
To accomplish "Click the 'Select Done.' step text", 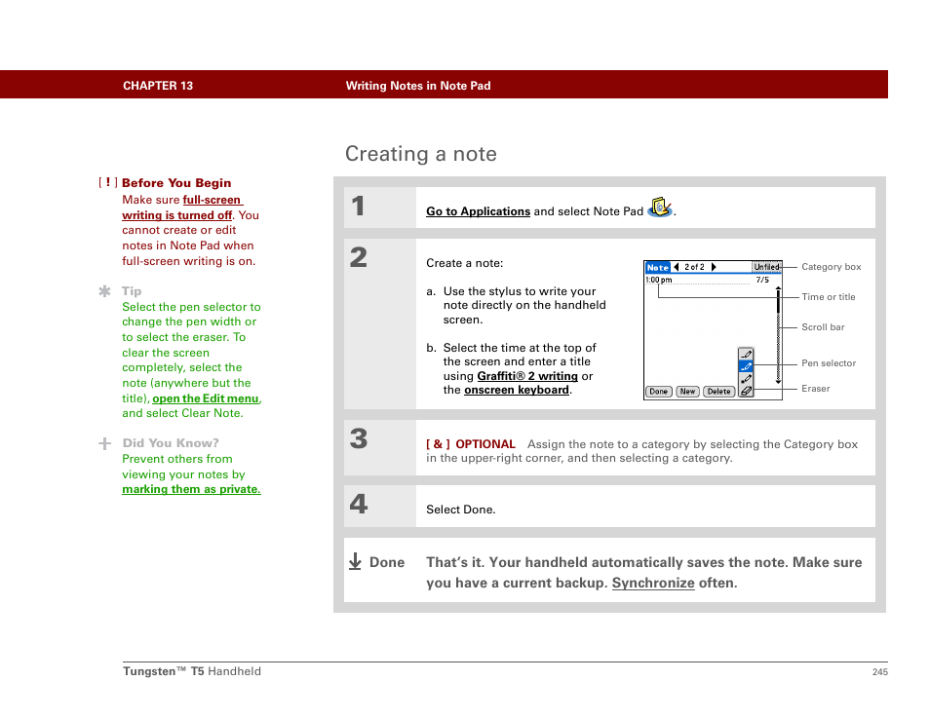I will click(x=461, y=510).
